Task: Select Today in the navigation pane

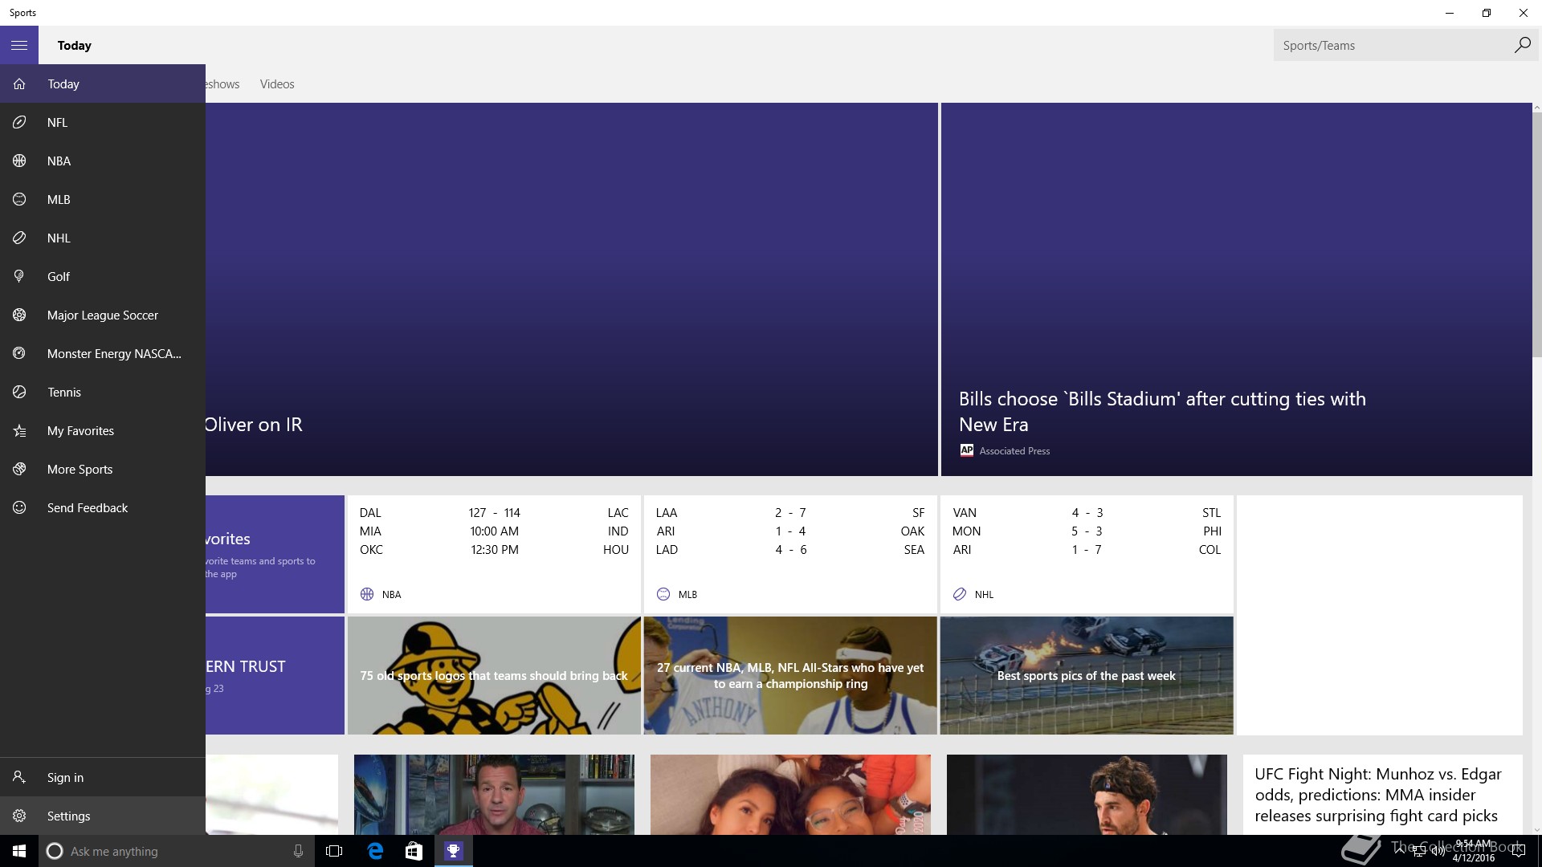Action: point(103,83)
